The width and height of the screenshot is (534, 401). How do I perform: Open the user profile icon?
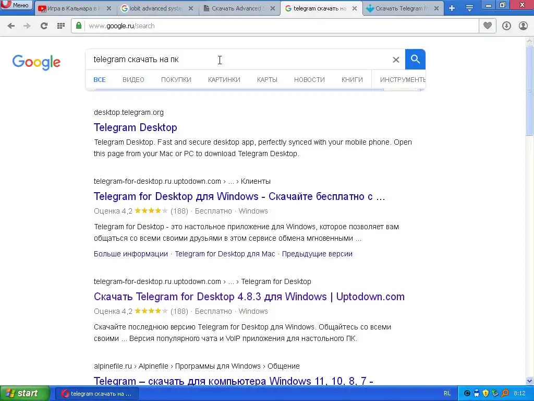coord(523,26)
